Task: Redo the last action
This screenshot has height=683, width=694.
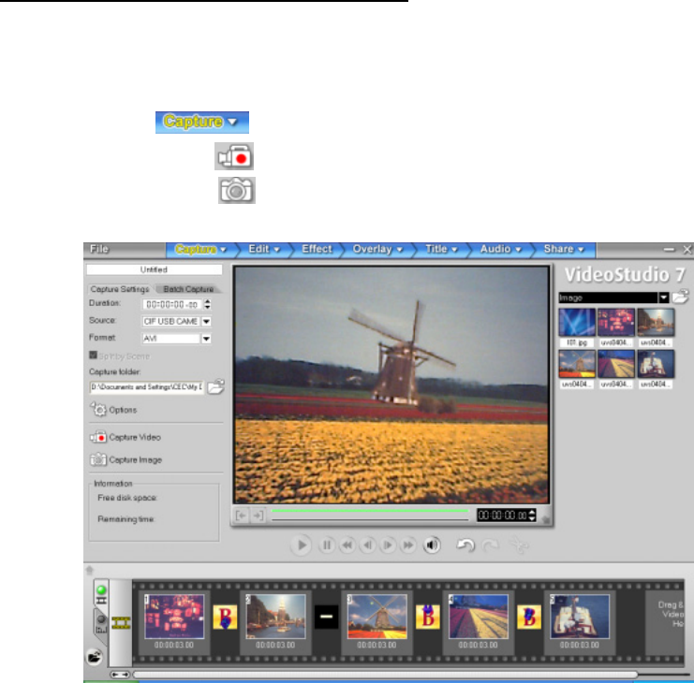Action: pos(491,545)
